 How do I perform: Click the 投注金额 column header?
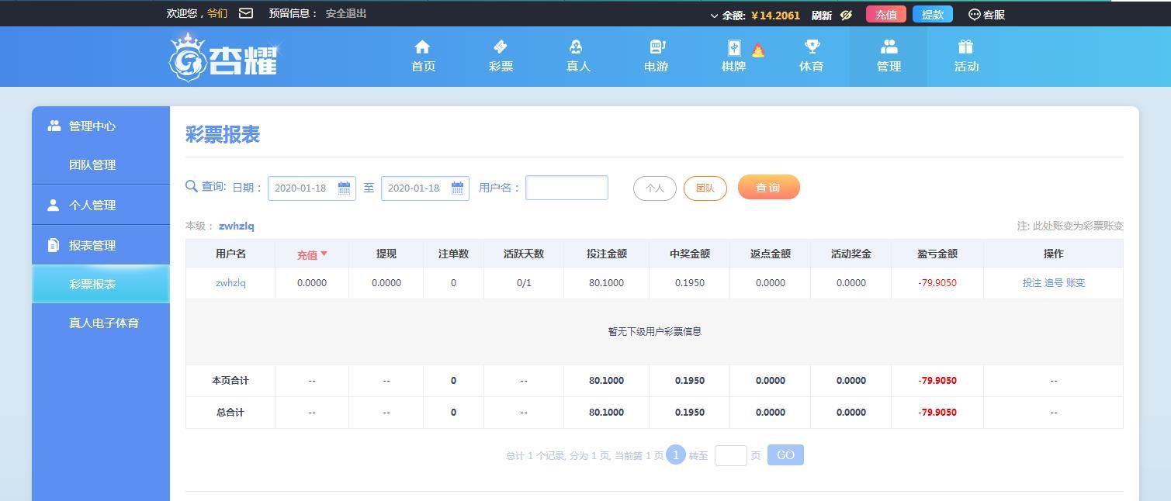point(607,254)
